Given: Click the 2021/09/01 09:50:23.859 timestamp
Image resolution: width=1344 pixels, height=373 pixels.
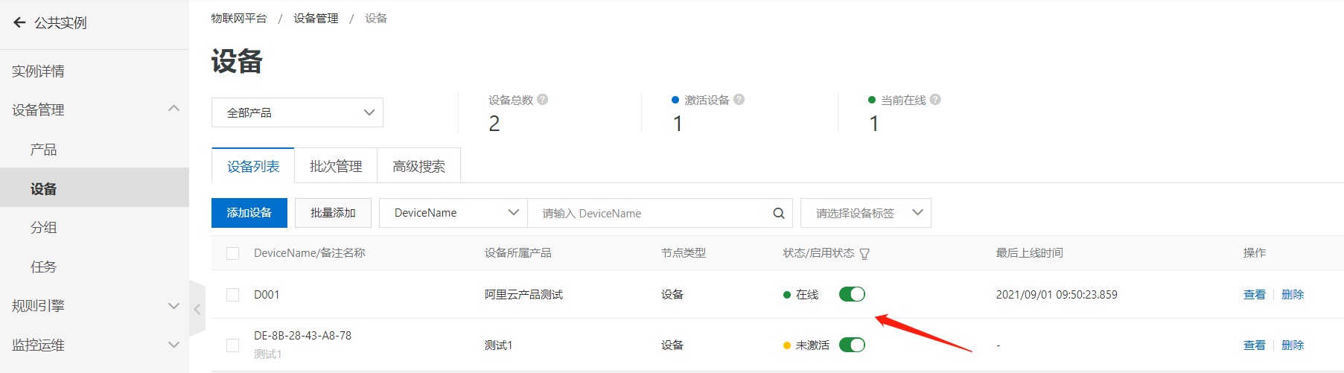Looking at the screenshot, I should pos(1057,295).
